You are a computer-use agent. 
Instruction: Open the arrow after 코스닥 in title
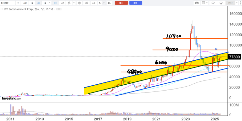tap(54, 9)
